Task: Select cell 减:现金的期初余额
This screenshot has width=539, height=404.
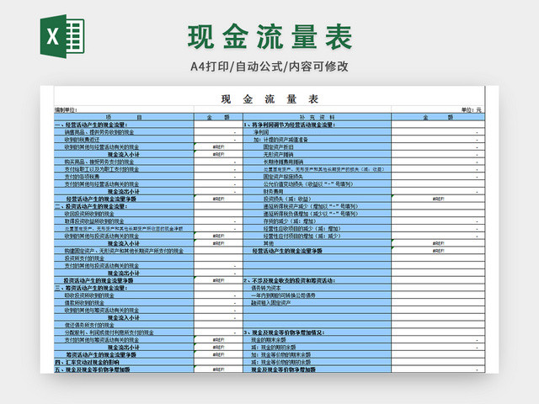Action: click(317, 348)
